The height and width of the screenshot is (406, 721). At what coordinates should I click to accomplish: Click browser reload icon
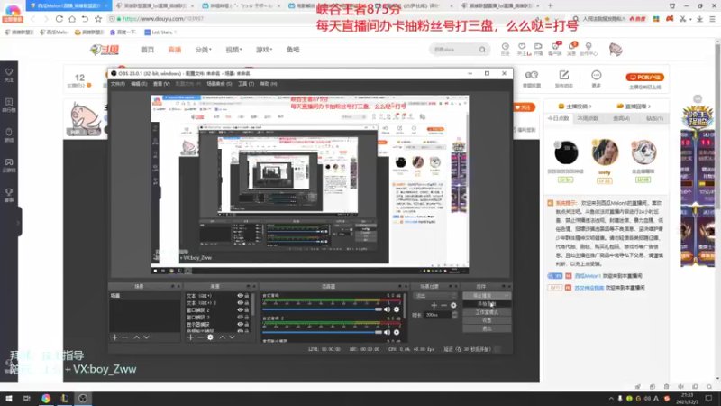(59, 19)
